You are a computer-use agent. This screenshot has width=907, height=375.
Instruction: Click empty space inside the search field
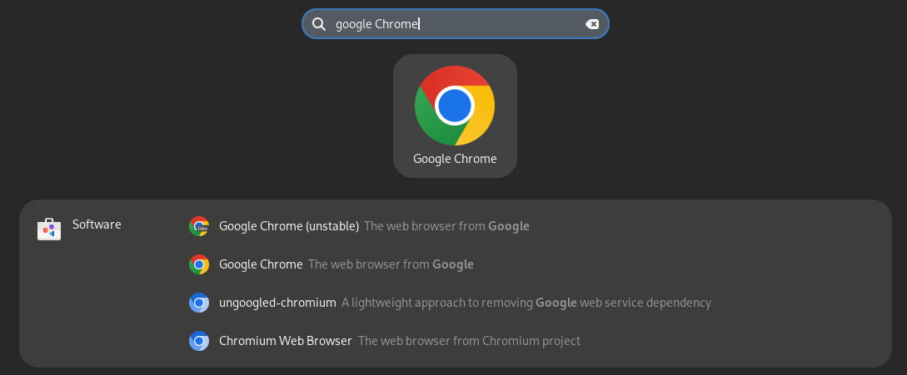pos(501,23)
